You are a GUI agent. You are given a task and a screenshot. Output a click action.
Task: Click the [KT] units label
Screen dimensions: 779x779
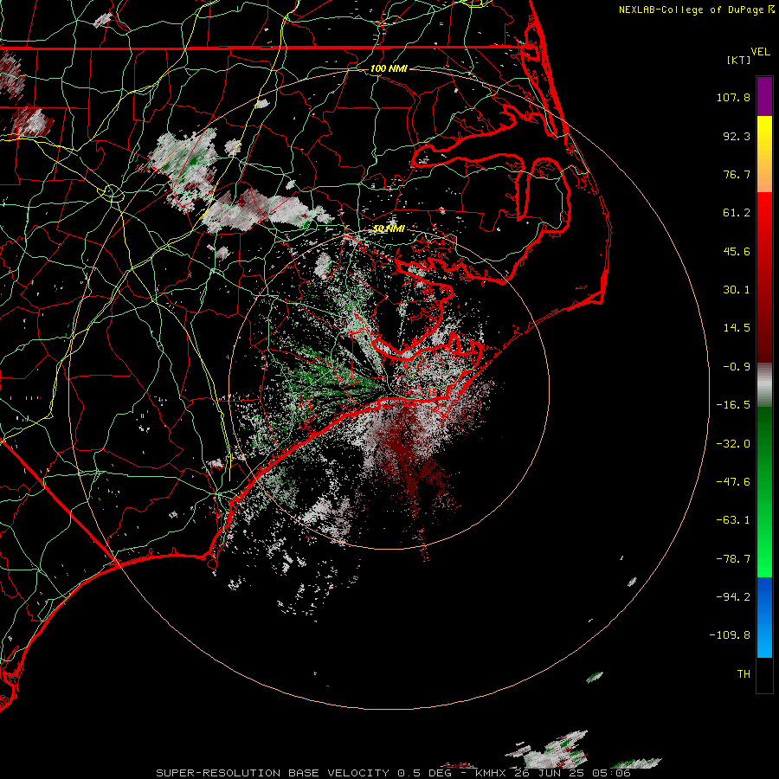click(x=739, y=60)
